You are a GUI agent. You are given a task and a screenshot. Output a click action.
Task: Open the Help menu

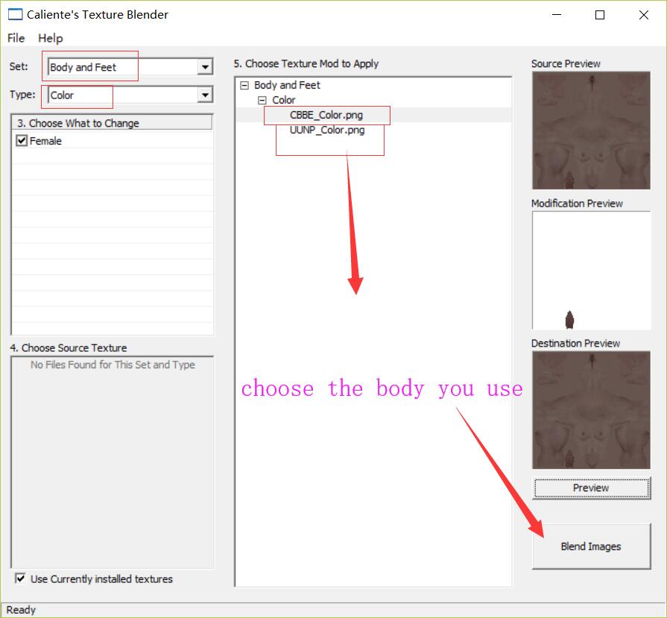point(50,38)
